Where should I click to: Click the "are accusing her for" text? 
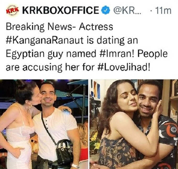50,67
